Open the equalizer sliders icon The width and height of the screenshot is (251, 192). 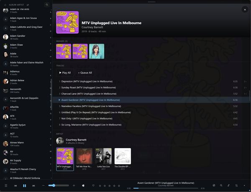[x=236, y=185]
